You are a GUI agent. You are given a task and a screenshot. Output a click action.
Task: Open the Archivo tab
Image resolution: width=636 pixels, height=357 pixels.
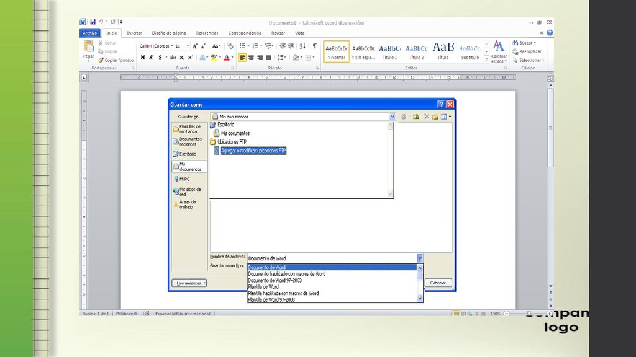pyautogui.click(x=89, y=33)
